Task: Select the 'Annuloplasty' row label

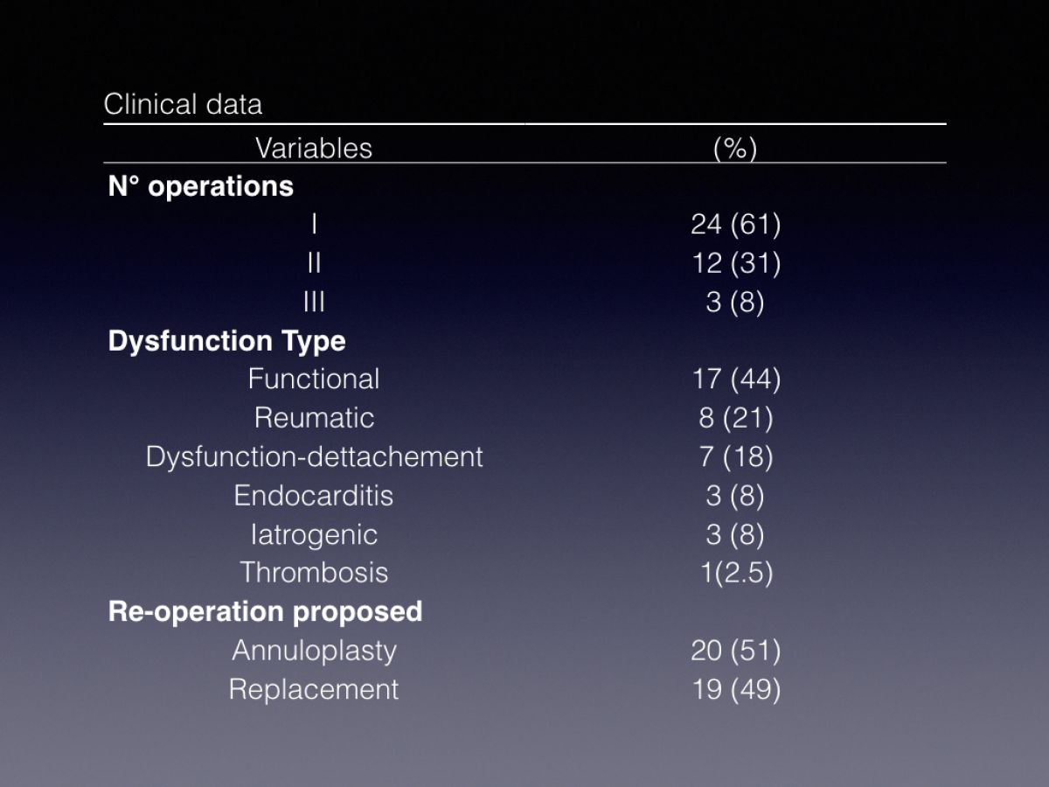Action: point(314,651)
